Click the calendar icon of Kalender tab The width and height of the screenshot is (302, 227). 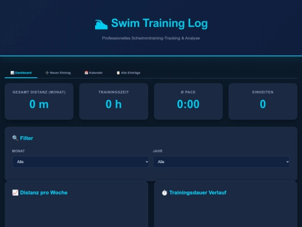(x=86, y=73)
